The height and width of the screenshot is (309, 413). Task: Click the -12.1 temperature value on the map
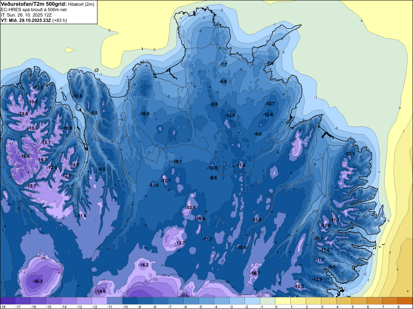pos(350,154)
